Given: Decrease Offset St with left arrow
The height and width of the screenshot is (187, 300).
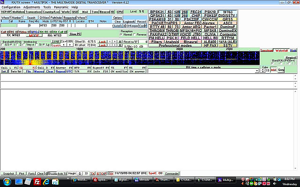Looking at the screenshot, I should (110, 42).
